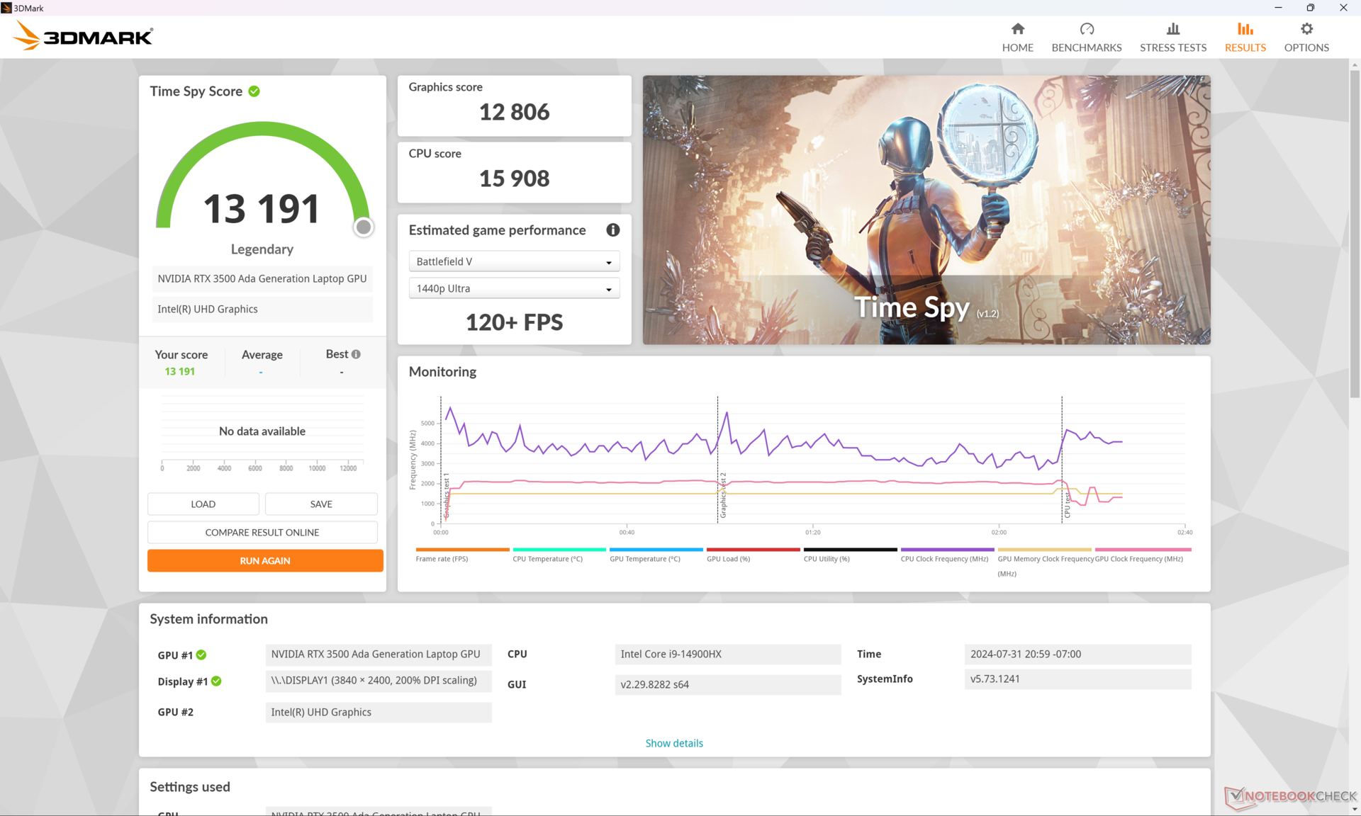This screenshot has width=1361, height=816.
Task: Go to Benchmarks via speedometer icon
Action: tap(1086, 29)
